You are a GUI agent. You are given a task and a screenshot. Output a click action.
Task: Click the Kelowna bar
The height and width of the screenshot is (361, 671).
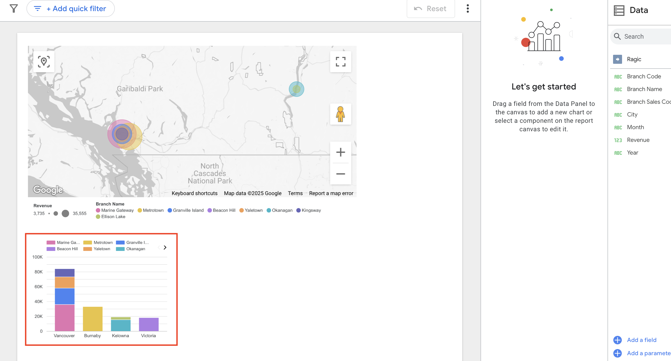pos(121,324)
